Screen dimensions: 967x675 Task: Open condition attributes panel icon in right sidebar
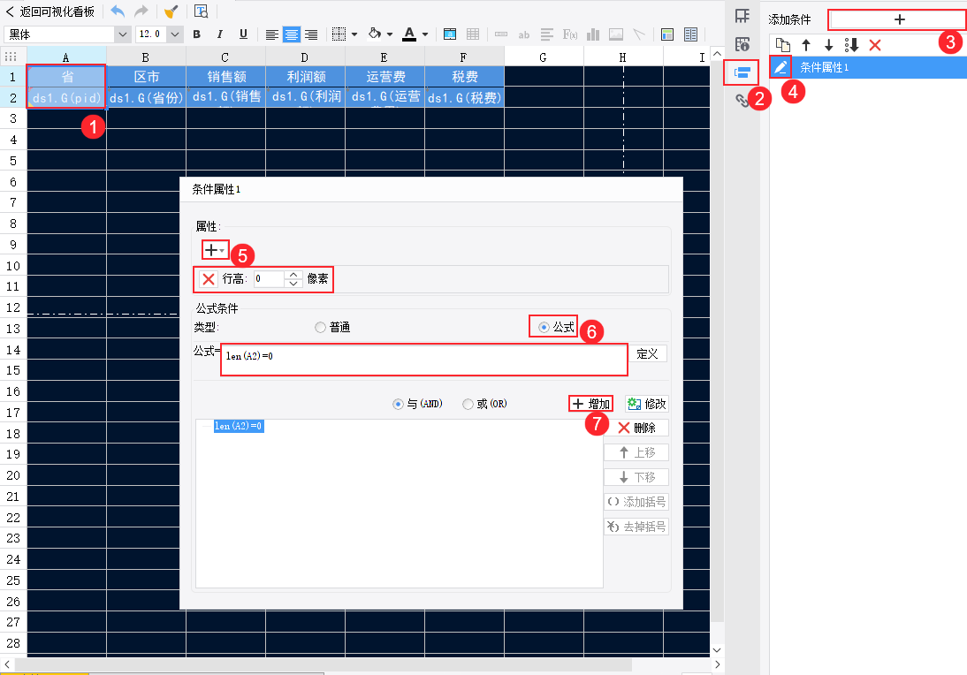742,72
